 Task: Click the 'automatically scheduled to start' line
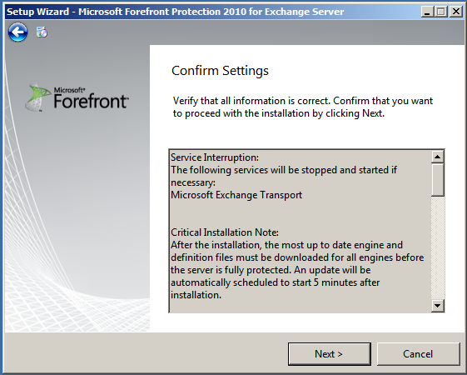[x=276, y=282]
